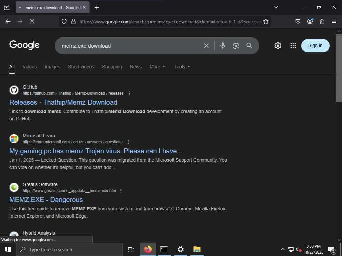Screen dimensions: 342x256
Task: Click the muted volume tray icon
Action: click(x=299, y=249)
